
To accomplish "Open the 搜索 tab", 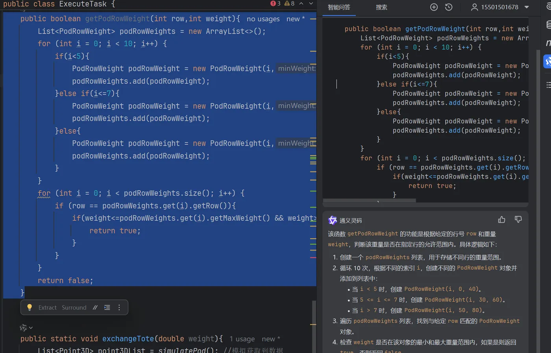I will [381, 7].
